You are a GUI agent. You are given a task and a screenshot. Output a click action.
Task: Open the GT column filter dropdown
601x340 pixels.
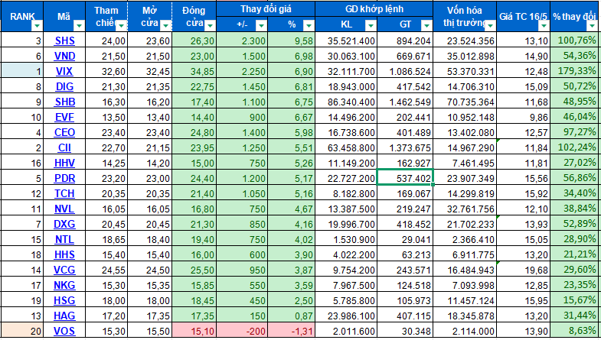point(426,26)
